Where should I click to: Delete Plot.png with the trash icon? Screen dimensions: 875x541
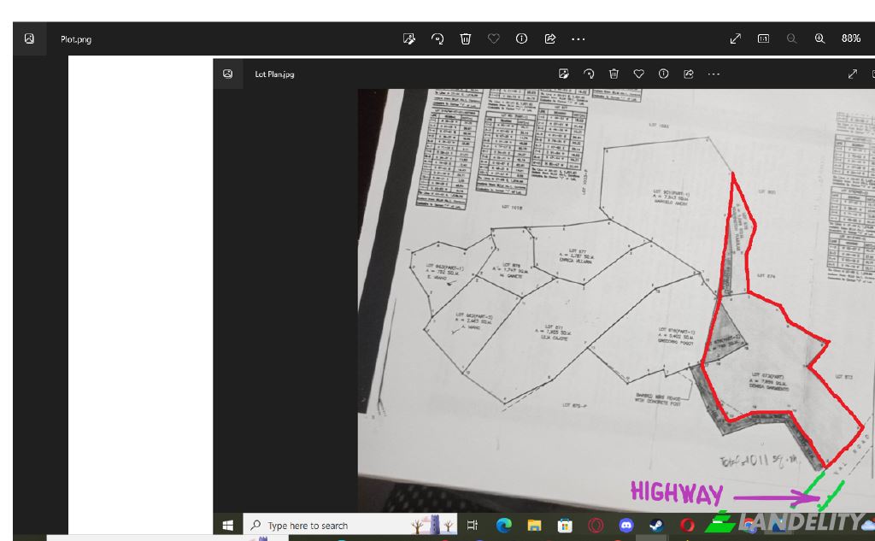[466, 38]
